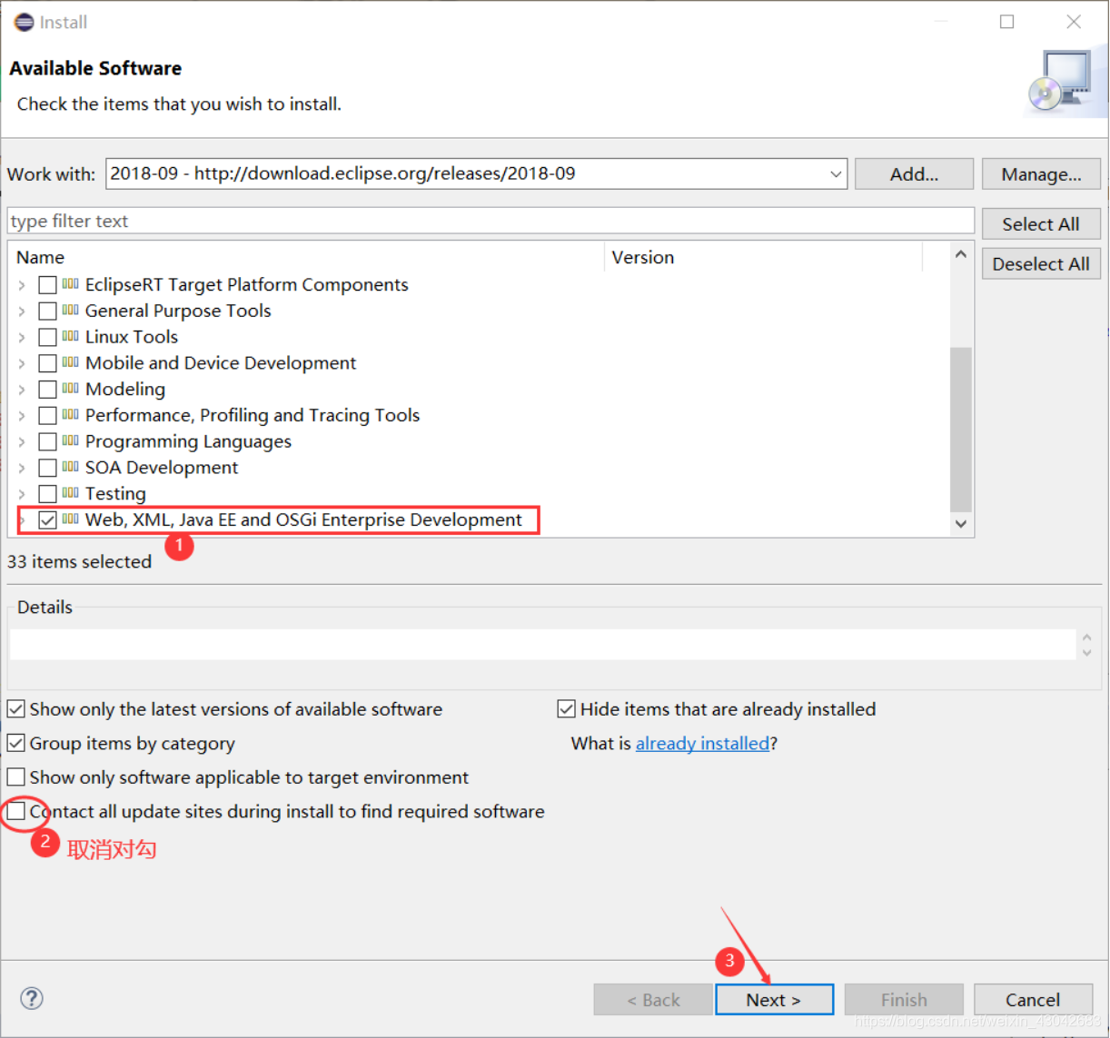Image resolution: width=1110 pixels, height=1038 pixels.
Task: Click the Mobile and Device Development category icon
Action: pyautogui.click(x=71, y=362)
